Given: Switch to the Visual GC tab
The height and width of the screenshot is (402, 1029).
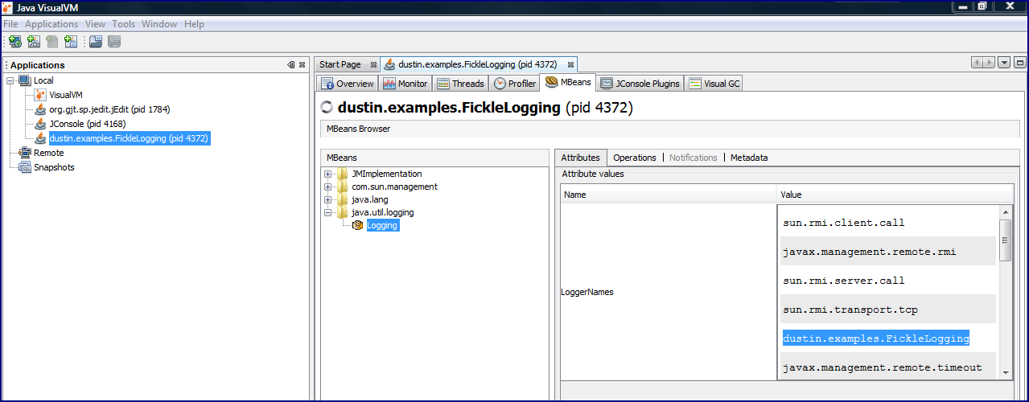Looking at the screenshot, I should 714,84.
